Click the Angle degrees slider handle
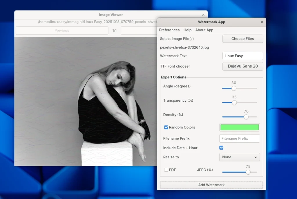297x199 pixels. [x=234, y=88]
